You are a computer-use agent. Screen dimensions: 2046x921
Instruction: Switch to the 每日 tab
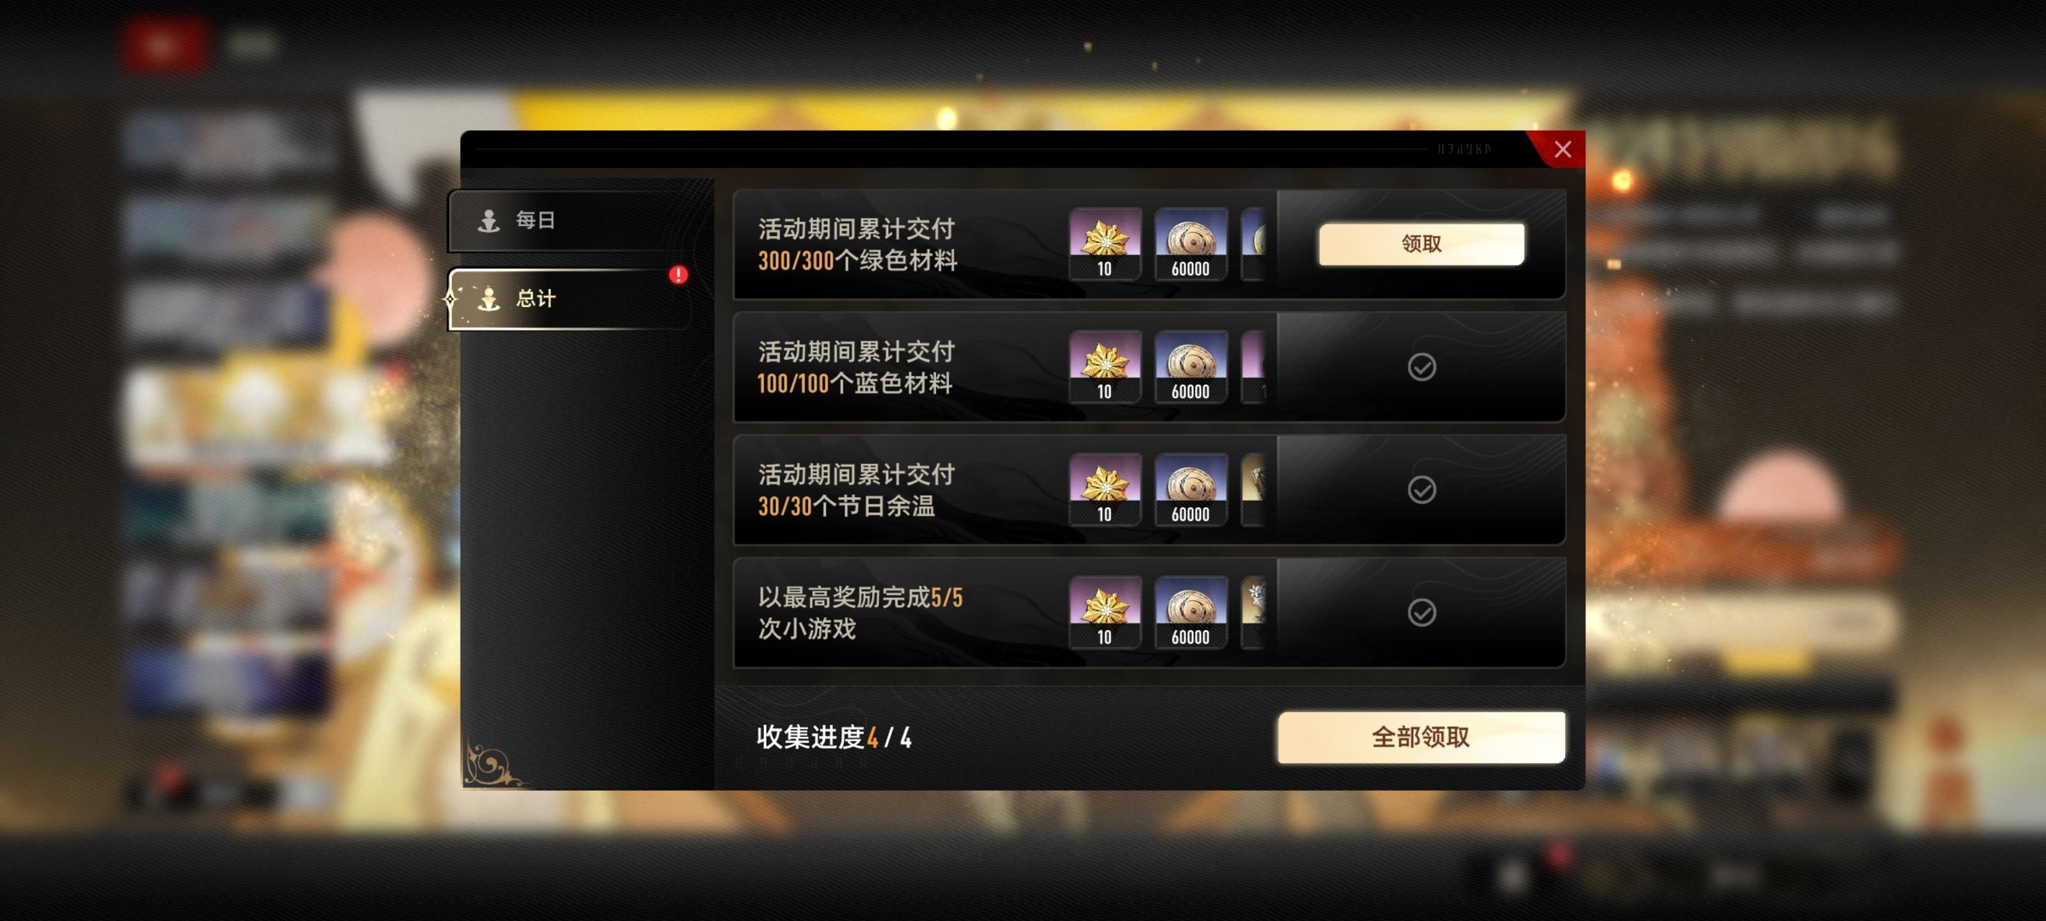tap(568, 220)
